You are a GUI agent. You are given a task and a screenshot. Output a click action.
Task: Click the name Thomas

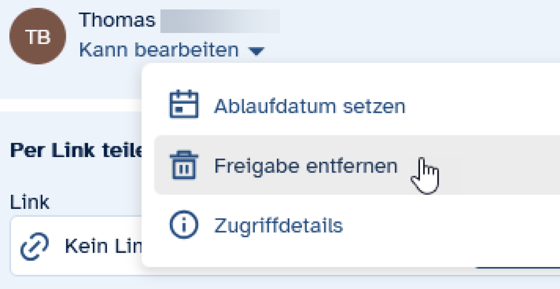(x=117, y=20)
